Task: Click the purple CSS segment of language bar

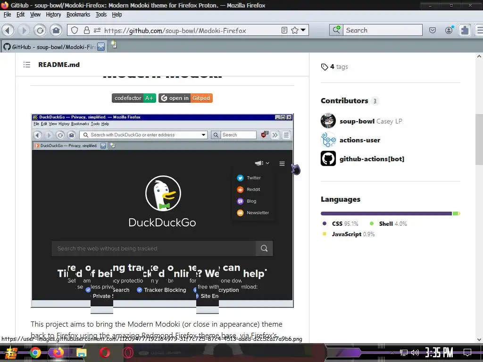Action: (x=386, y=214)
